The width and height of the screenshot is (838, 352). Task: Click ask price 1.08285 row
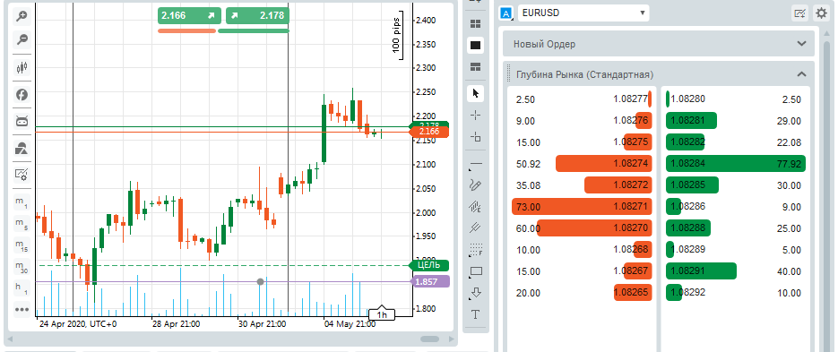pos(736,185)
